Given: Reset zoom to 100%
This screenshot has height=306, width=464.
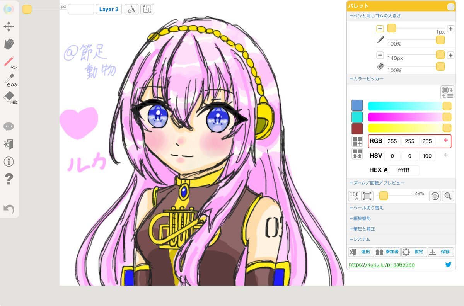Looking at the screenshot, I should pyautogui.click(x=354, y=196).
